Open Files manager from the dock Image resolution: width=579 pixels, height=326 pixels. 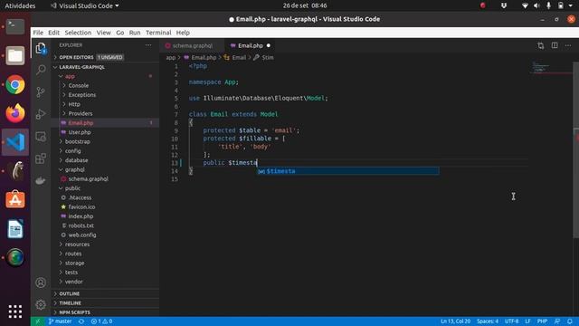[x=15, y=55]
